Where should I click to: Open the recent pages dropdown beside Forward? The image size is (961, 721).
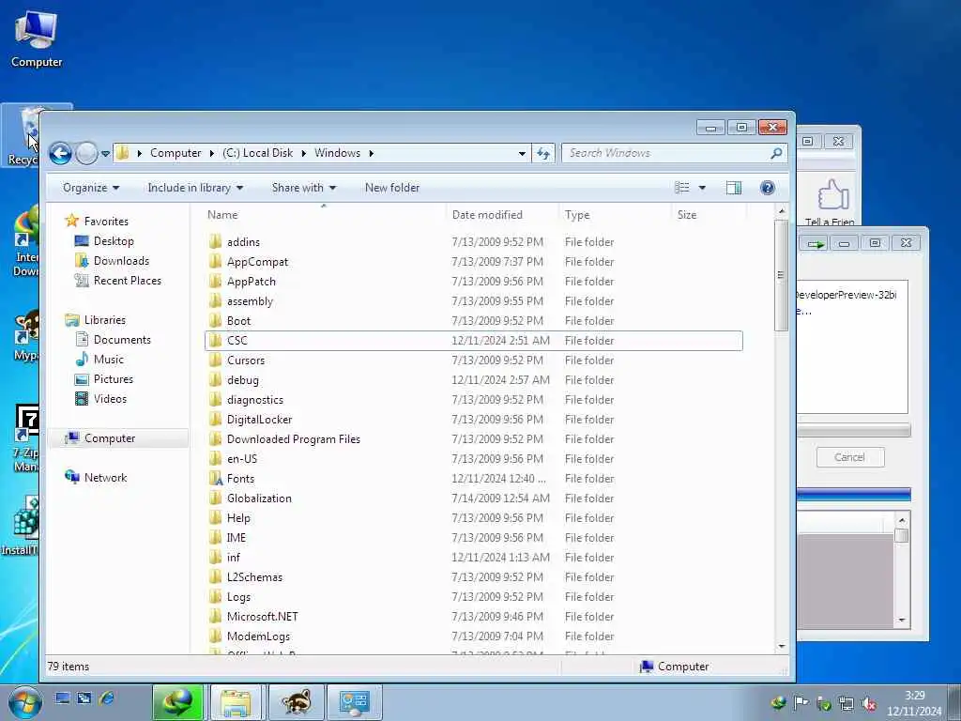click(105, 154)
